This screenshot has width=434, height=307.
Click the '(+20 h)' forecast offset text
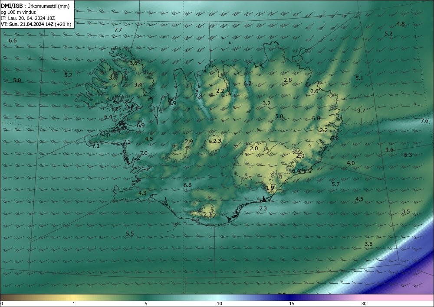tap(63, 24)
